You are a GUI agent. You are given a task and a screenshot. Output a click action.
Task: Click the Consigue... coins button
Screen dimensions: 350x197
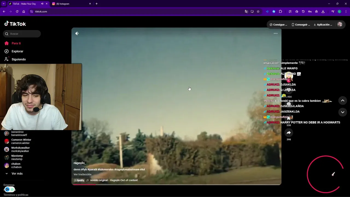[x=278, y=25]
